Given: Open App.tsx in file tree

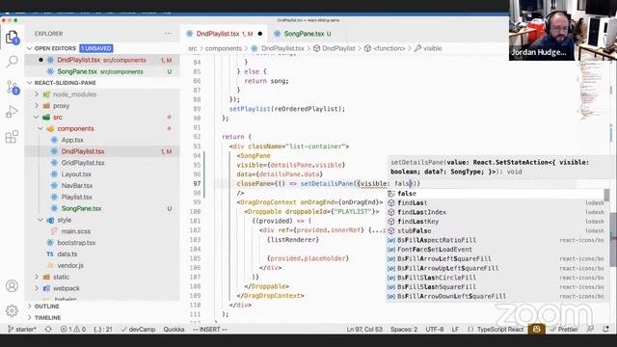Looking at the screenshot, I should click(x=72, y=140).
